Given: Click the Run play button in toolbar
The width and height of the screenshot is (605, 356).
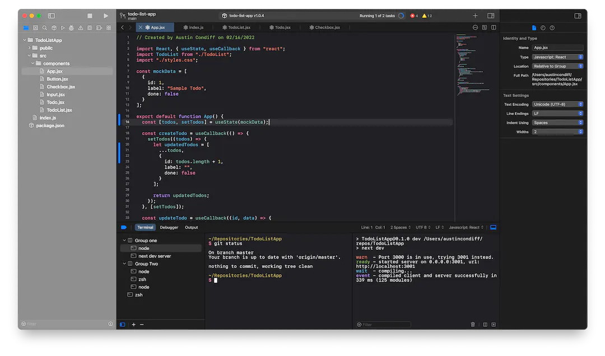Looking at the screenshot, I should [x=106, y=16].
